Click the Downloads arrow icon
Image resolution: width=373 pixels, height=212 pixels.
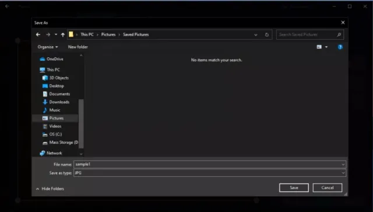pyautogui.click(x=45, y=102)
